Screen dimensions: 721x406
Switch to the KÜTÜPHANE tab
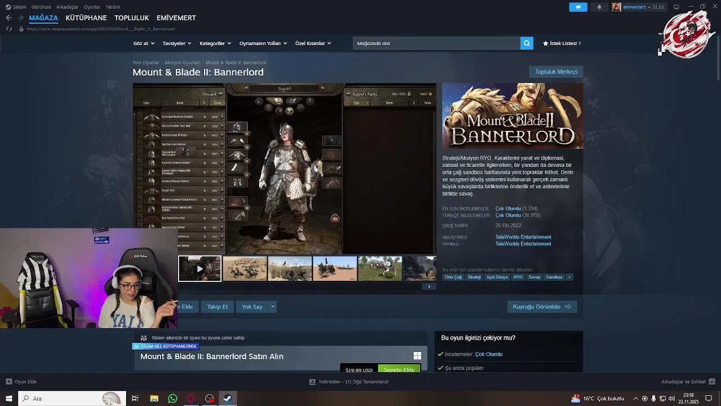click(86, 18)
